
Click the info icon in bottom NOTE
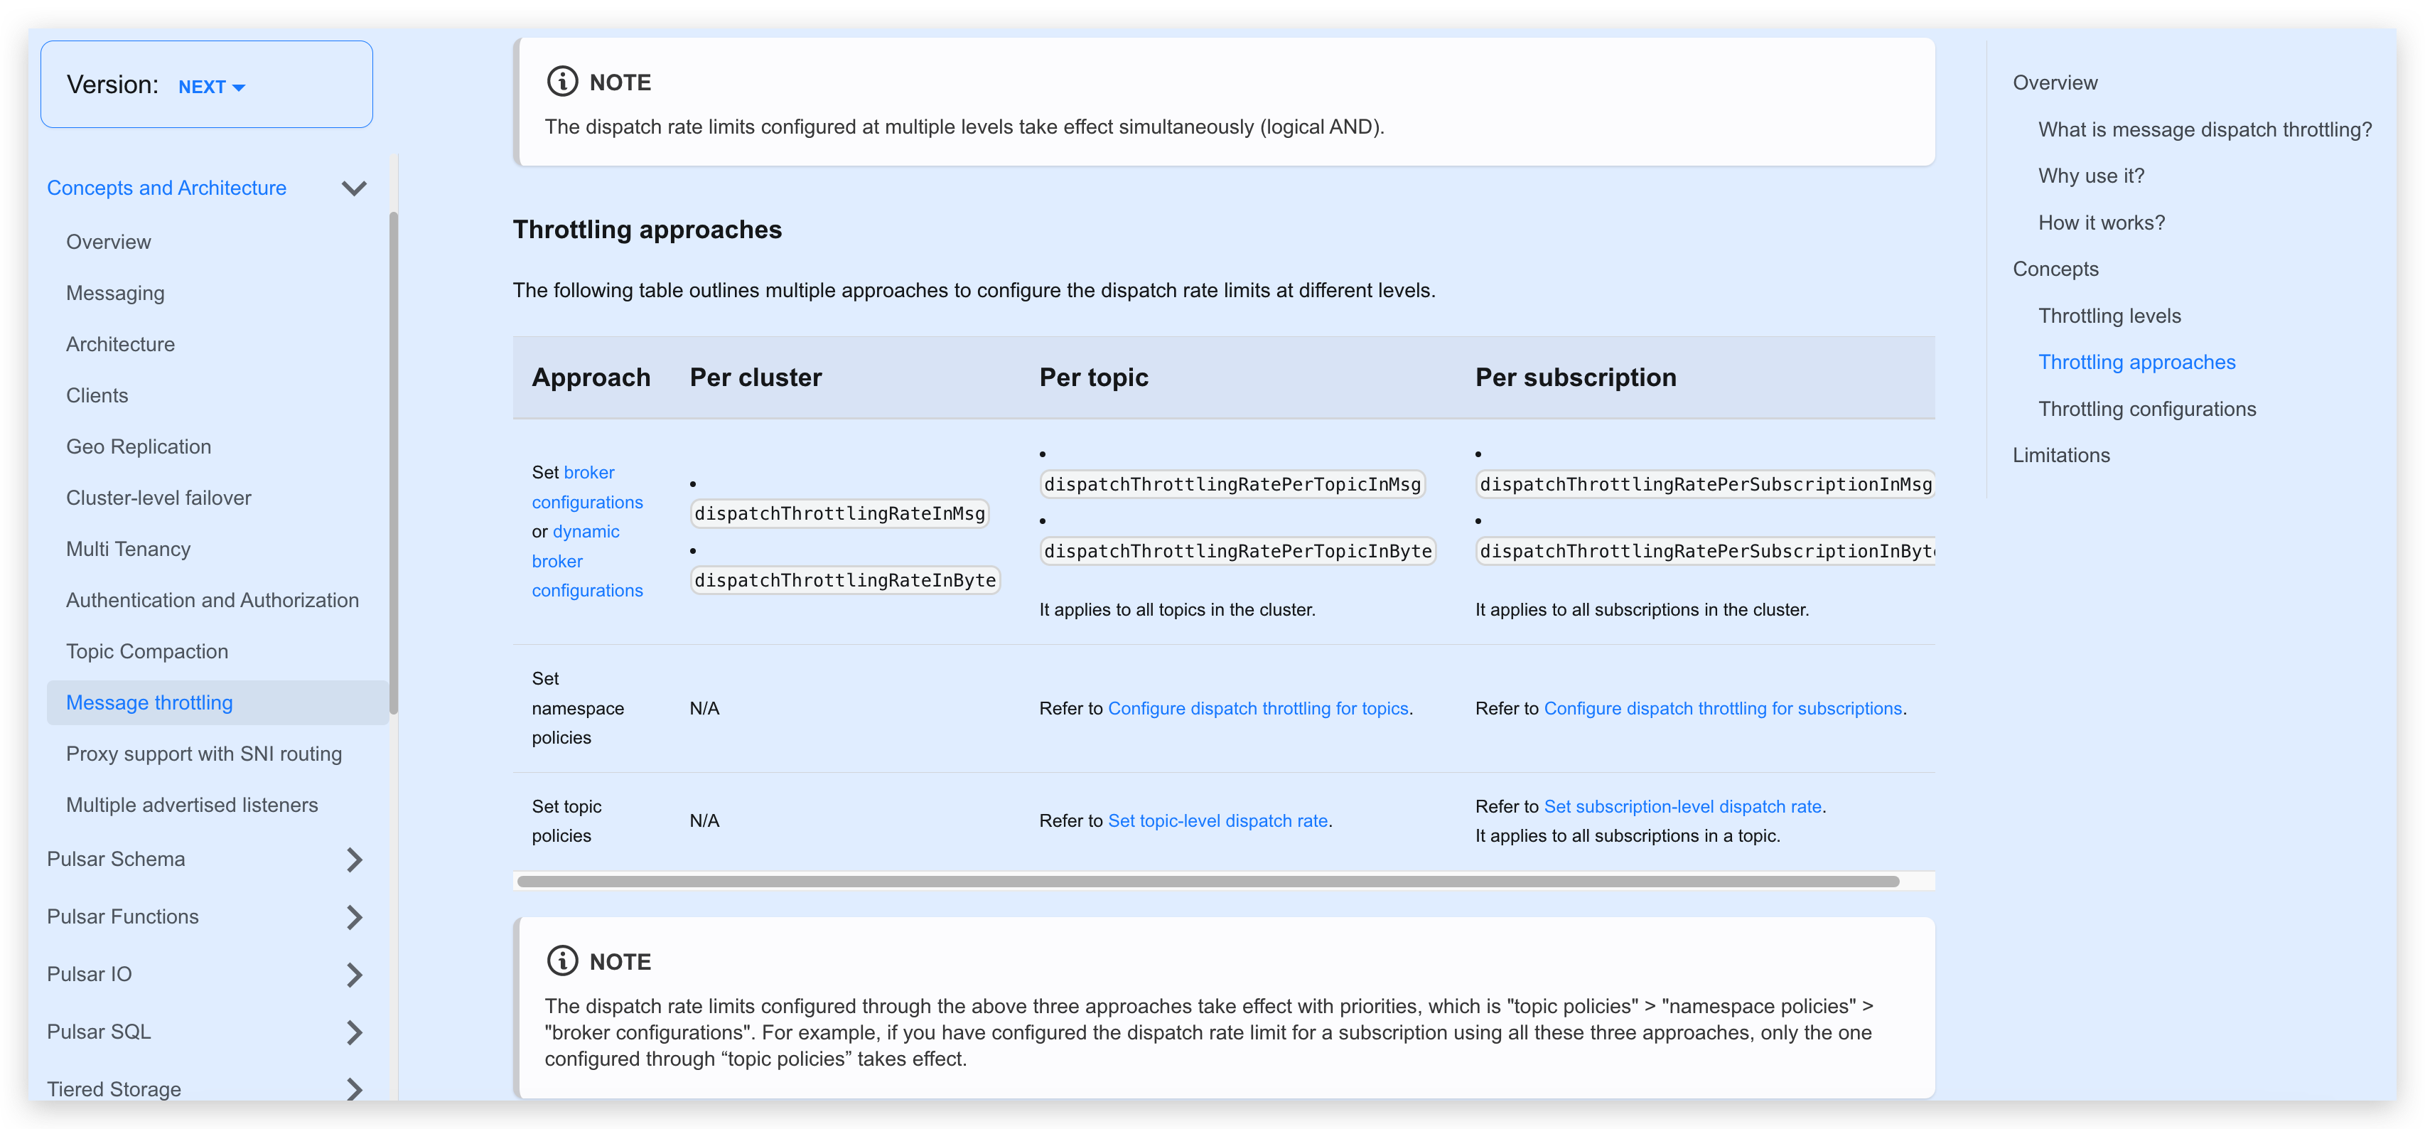[562, 961]
